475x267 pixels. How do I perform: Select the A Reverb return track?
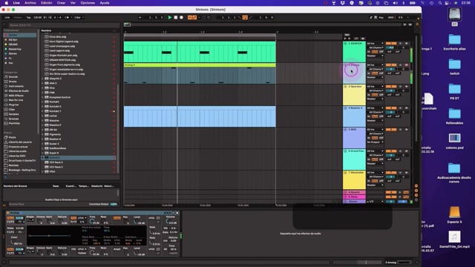(354, 192)
